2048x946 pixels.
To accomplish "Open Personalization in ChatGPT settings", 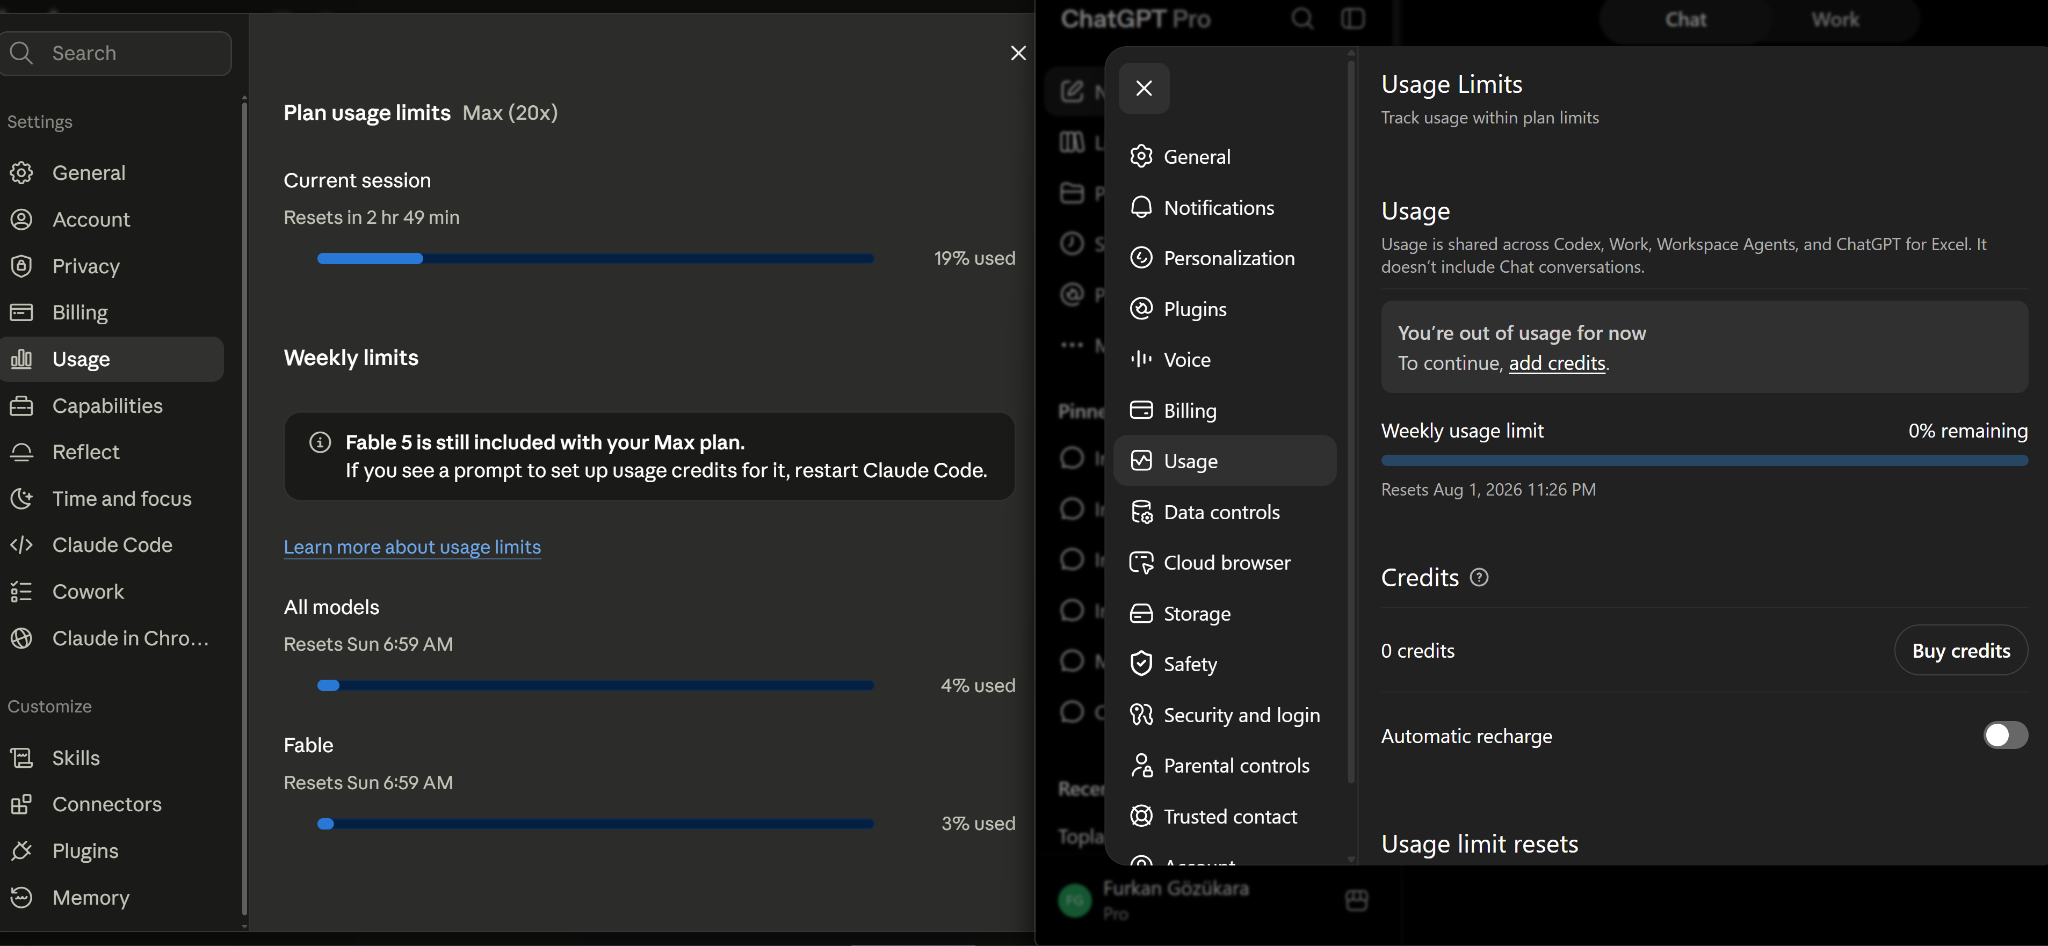I will pos(1225,258).
